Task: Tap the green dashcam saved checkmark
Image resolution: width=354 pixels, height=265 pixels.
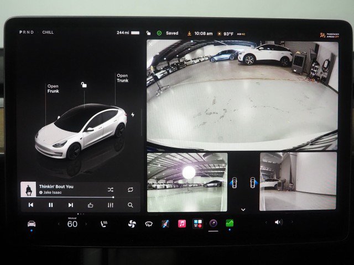Action: tap(159, 33)
